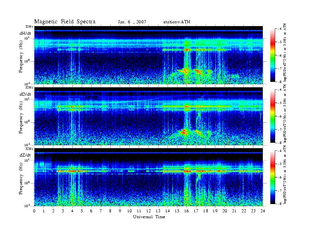Click hour tick label "8" on time axis
This screenshot has width=313, height=242.
point(110,211)
